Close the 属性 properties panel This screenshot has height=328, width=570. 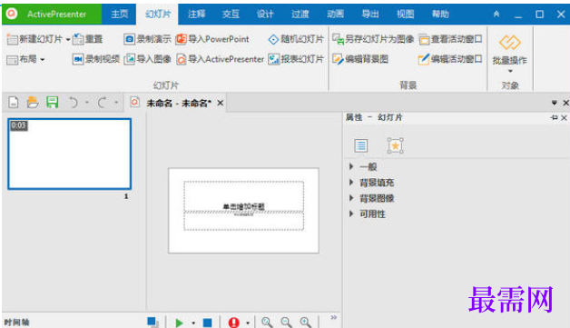tap(564, 117)
